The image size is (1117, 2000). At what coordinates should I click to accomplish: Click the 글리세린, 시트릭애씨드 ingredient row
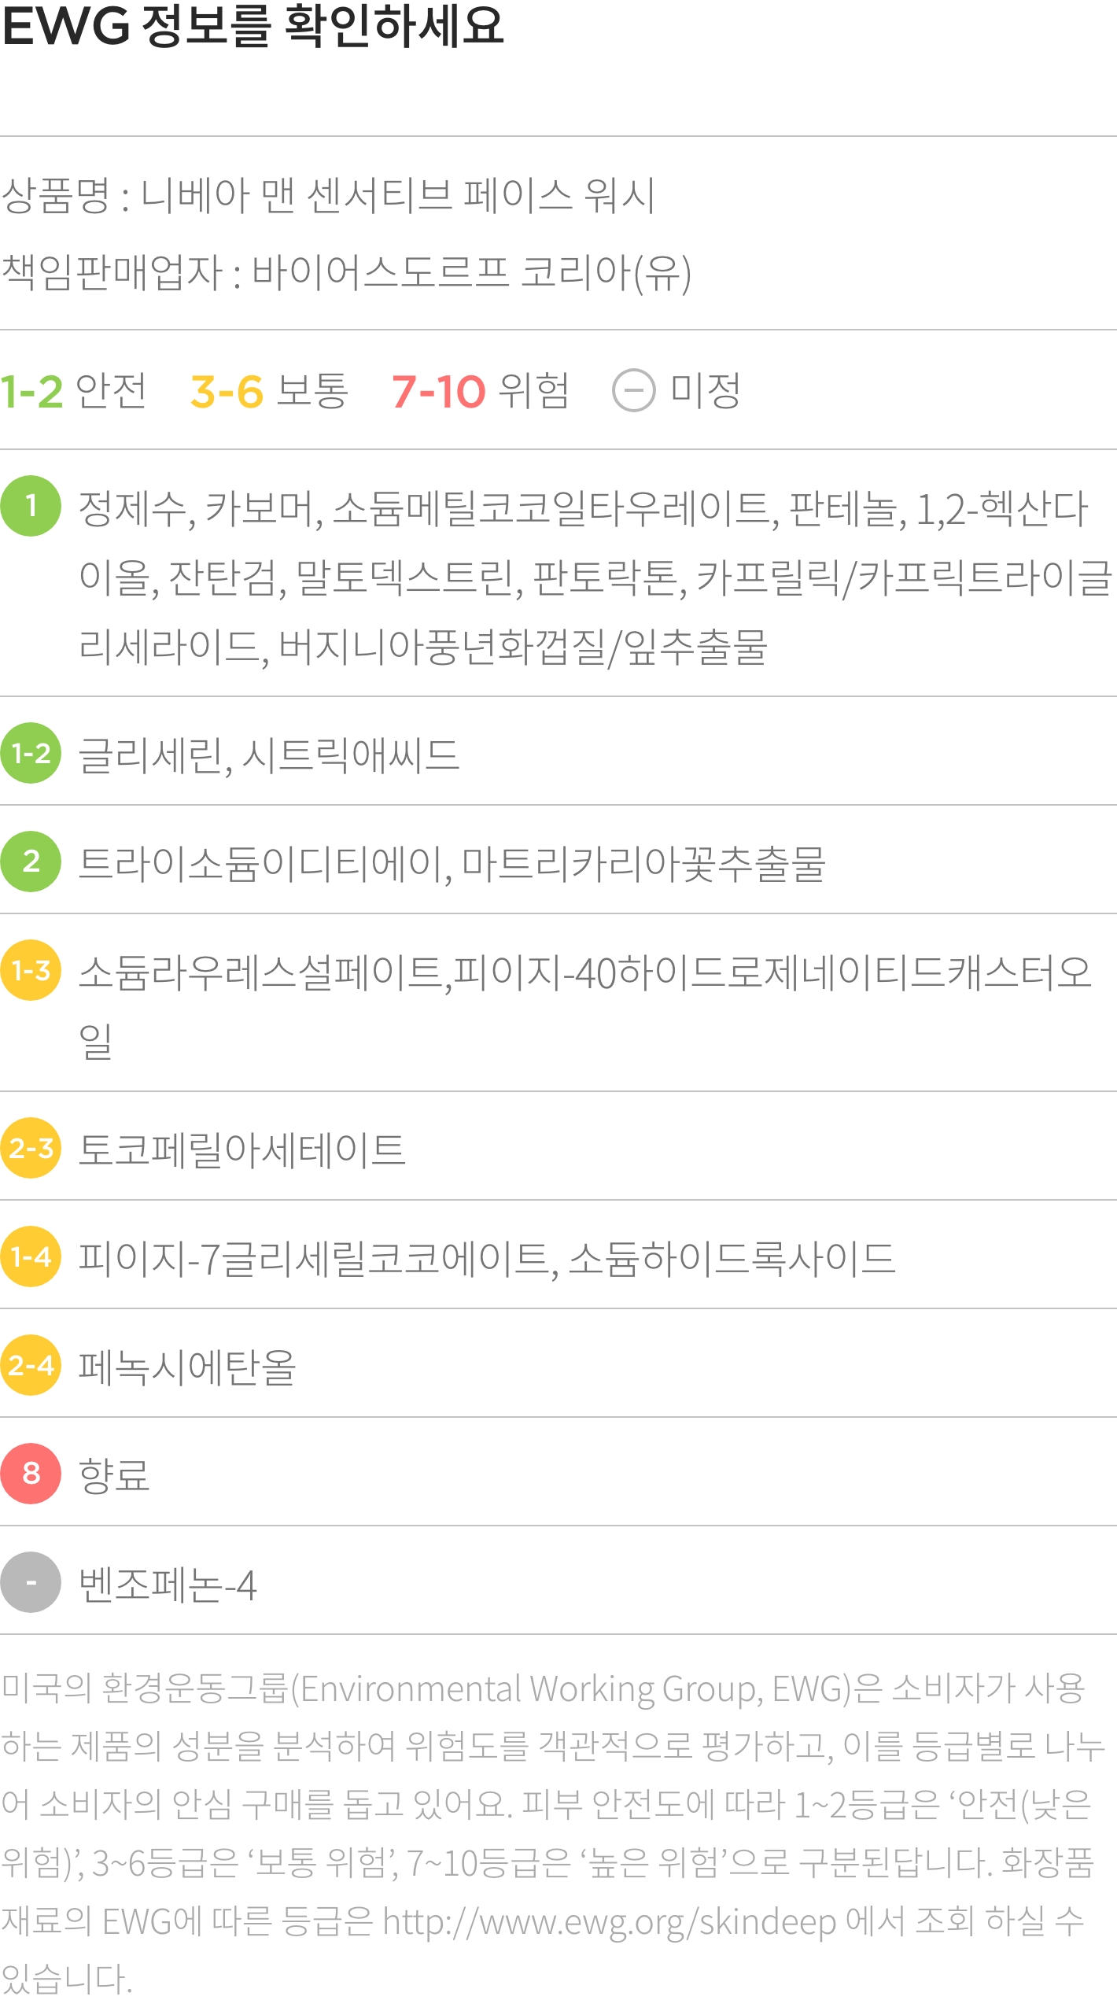(x=558, y=753)
